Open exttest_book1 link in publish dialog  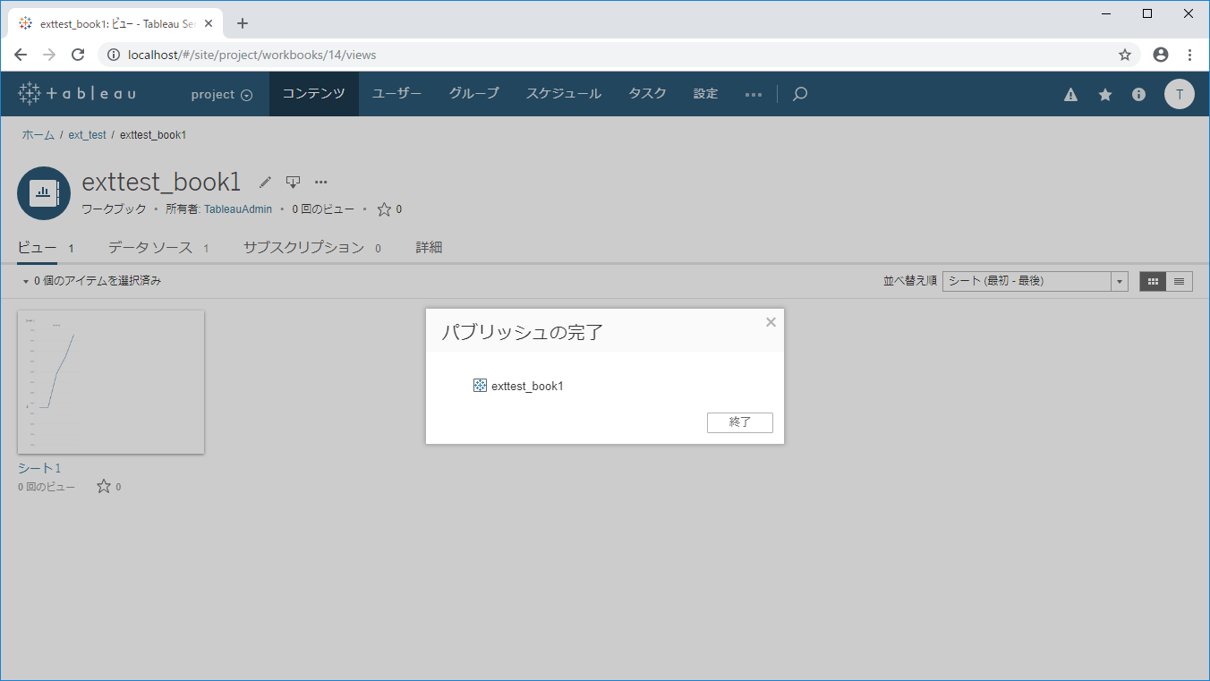point(527,387)
